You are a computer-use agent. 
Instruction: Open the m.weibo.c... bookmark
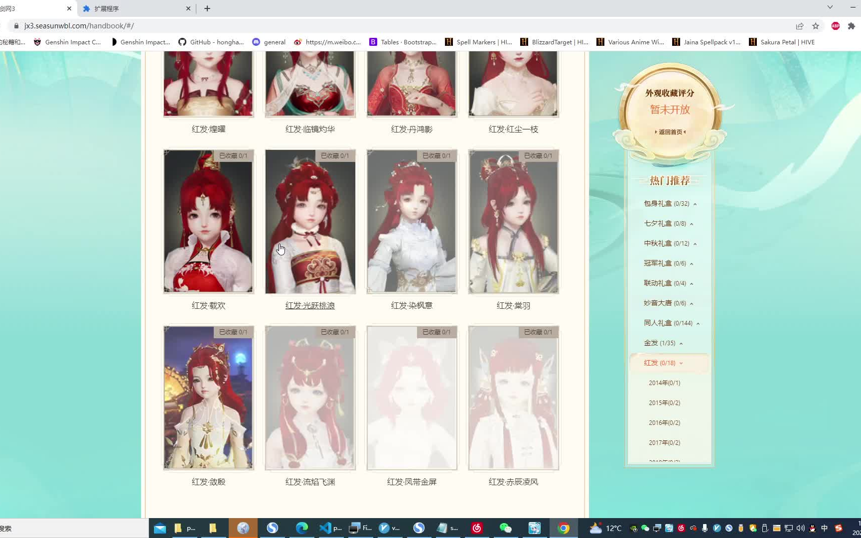(x=327, y=42)
